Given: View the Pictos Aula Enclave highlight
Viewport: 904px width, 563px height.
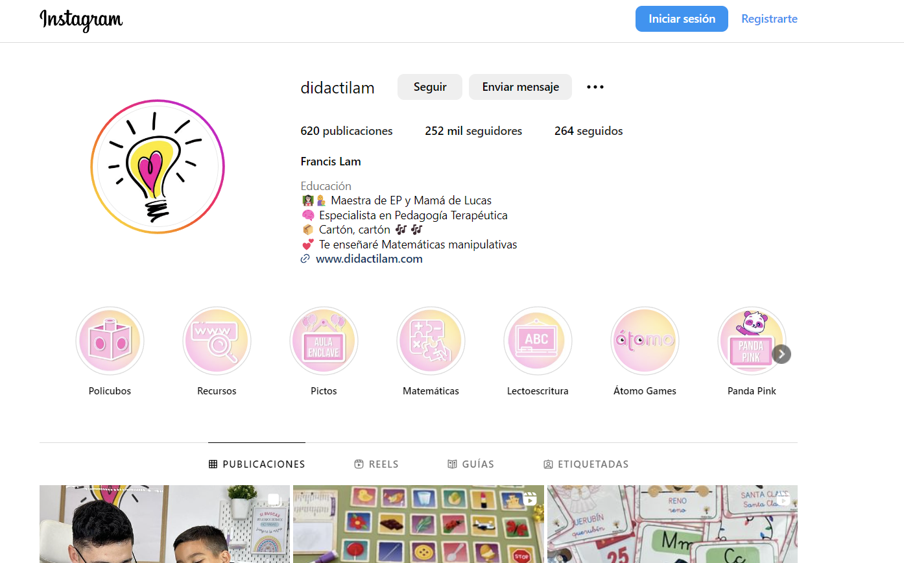Looking at the screenshot, I should 324,341.
